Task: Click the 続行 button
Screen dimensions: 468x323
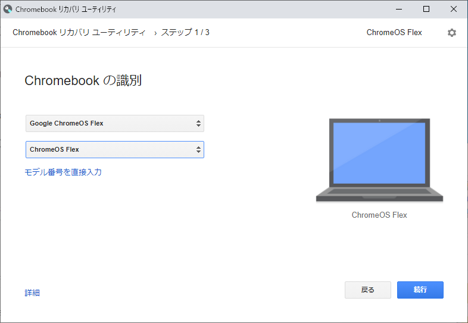Action: click(x=420, y=290)
